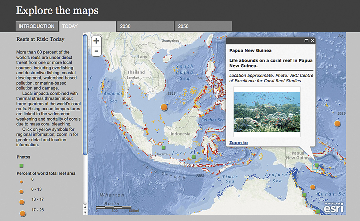Select orange circle near 9239 depth label
The width and height of the screenshot is (360, 221).
pyautogui.click(x=337, y=123)
